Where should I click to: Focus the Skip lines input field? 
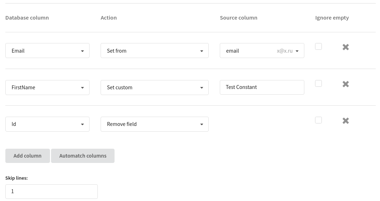[x=51, y=192]
